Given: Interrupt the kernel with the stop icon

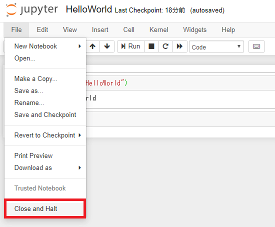Looking at the screenshot, I should (151, 46).
